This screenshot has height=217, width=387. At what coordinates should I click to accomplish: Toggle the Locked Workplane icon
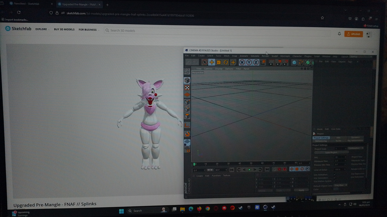(187, 142)
